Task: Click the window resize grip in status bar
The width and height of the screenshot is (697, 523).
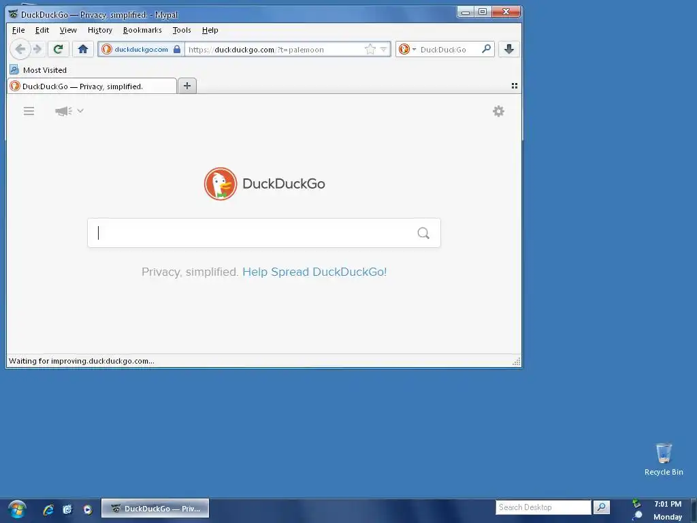Action: (x=517, y=362)
